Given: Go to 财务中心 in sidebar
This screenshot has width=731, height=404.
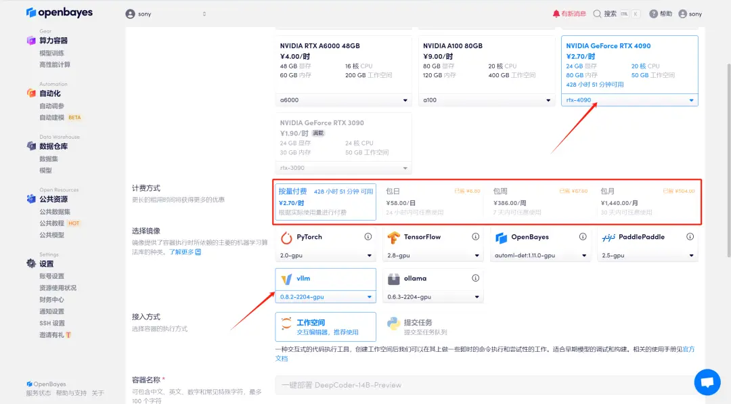Looking at the screenshot, I should click(51, 300).
